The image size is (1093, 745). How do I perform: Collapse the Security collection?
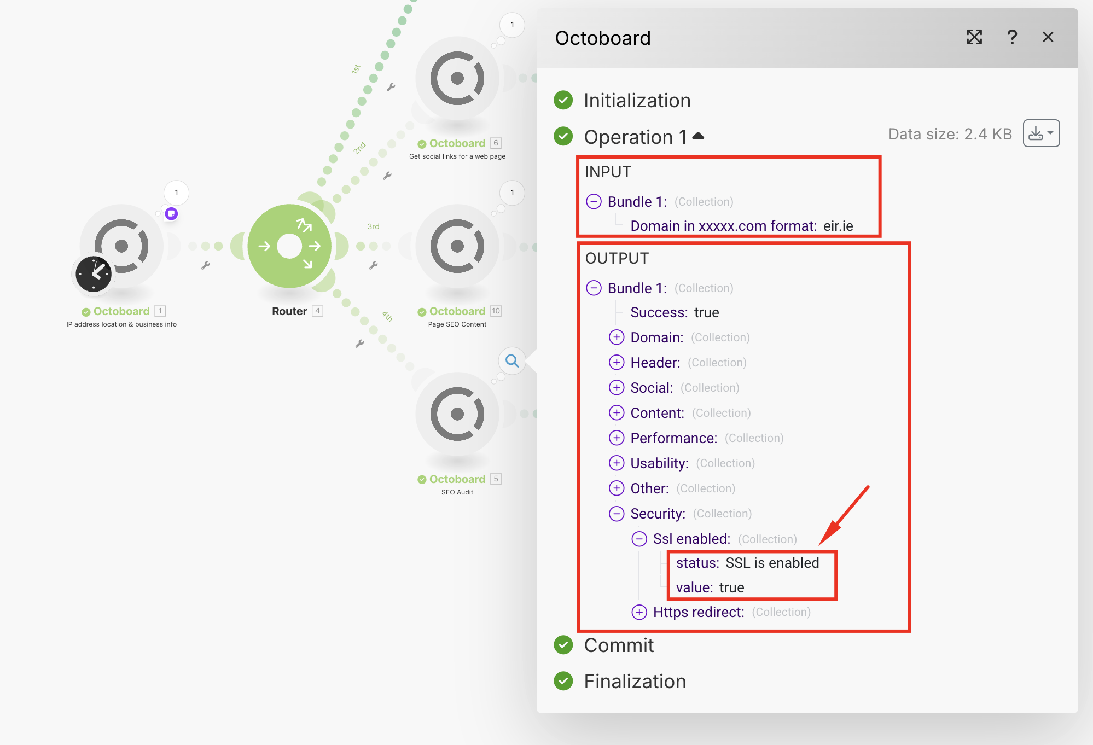coord(617,514)
